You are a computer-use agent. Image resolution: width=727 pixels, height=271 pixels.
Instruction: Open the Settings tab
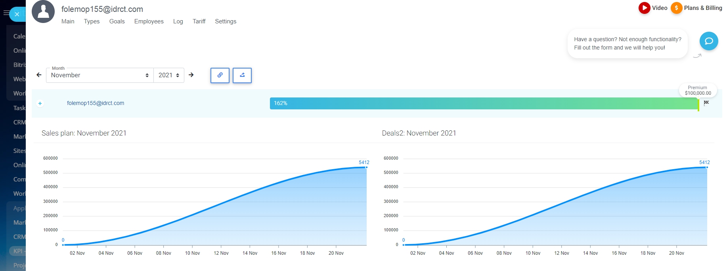tap(226, 21)
